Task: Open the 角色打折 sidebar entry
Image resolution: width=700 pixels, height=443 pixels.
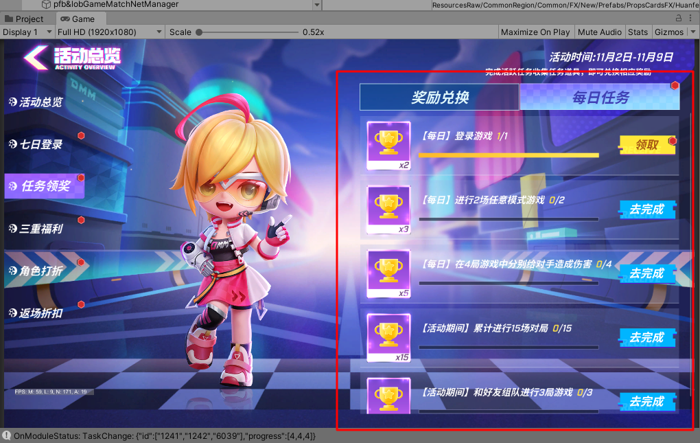Action: click(x=36, y=271)
